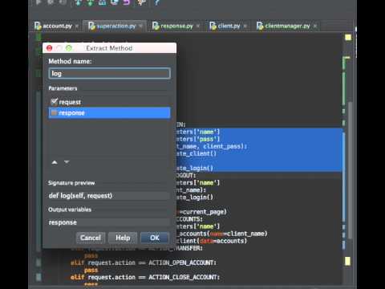Screen dimensions: 385x289
Task: Click left gutter marker beside ACTION_CLOSE_ACCOUNT line
Action: [38, 277]
